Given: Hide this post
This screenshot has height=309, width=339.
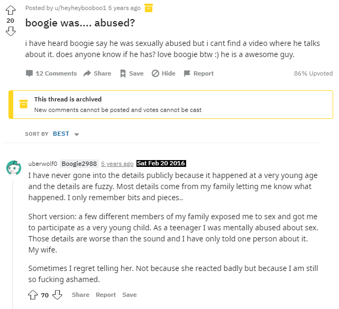Looking at the screenshot, I should point(163,73).
